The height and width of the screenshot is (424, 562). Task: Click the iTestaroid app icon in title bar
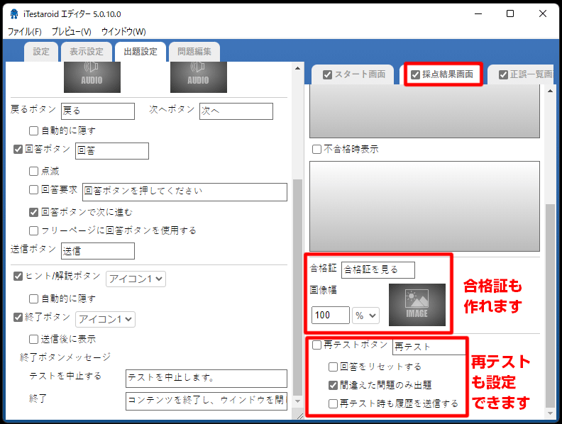[14, 14]
